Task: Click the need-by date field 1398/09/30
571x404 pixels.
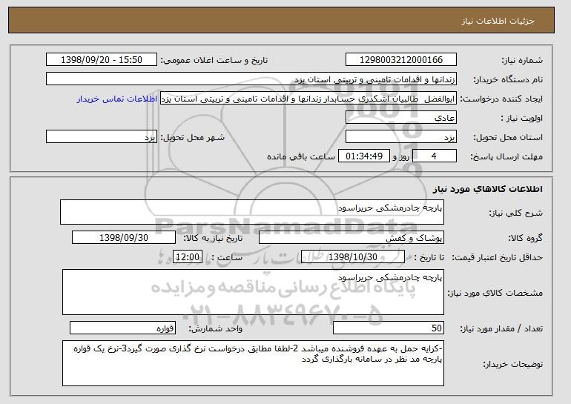Action: coord(124,238)
